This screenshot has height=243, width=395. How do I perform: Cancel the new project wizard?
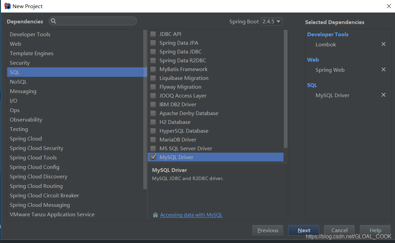339,230
